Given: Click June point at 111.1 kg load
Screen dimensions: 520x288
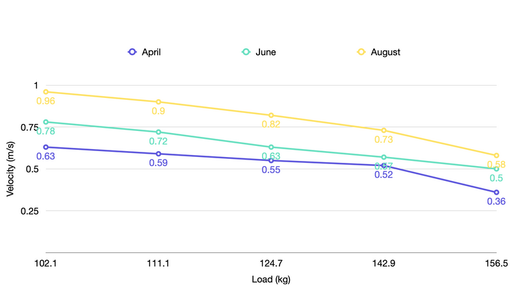Looking at the screenshot, I should coord(158,132).
